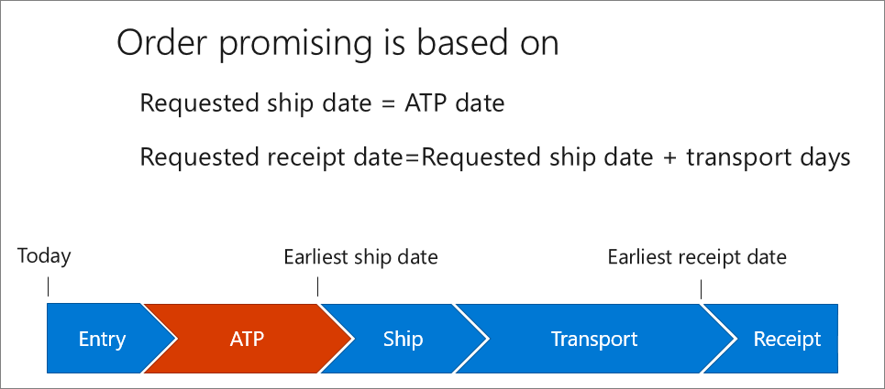Select the red ATP chevron segment
Viewport: 885px width, 389px height.
click(x=248, y=339)
